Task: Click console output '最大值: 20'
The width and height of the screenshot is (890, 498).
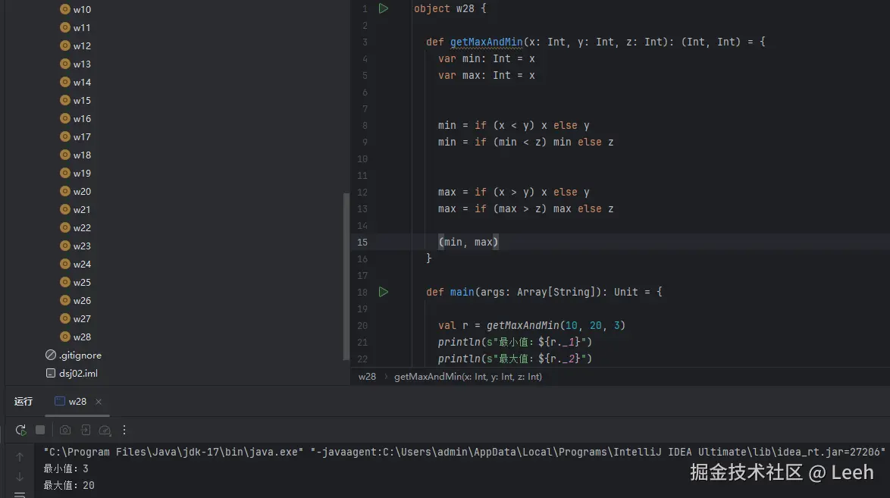Action: (69, 486)
